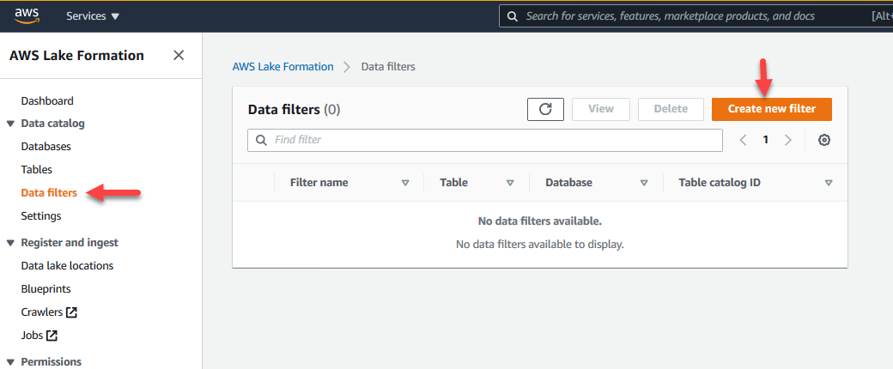893x369 pixels.
Task: Go to previous page of filters
Action: click(744, 140)
